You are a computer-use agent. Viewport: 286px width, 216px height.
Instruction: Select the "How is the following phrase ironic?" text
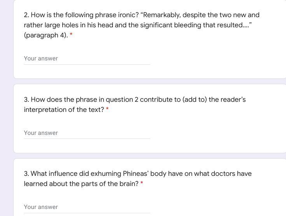point(84,15)
